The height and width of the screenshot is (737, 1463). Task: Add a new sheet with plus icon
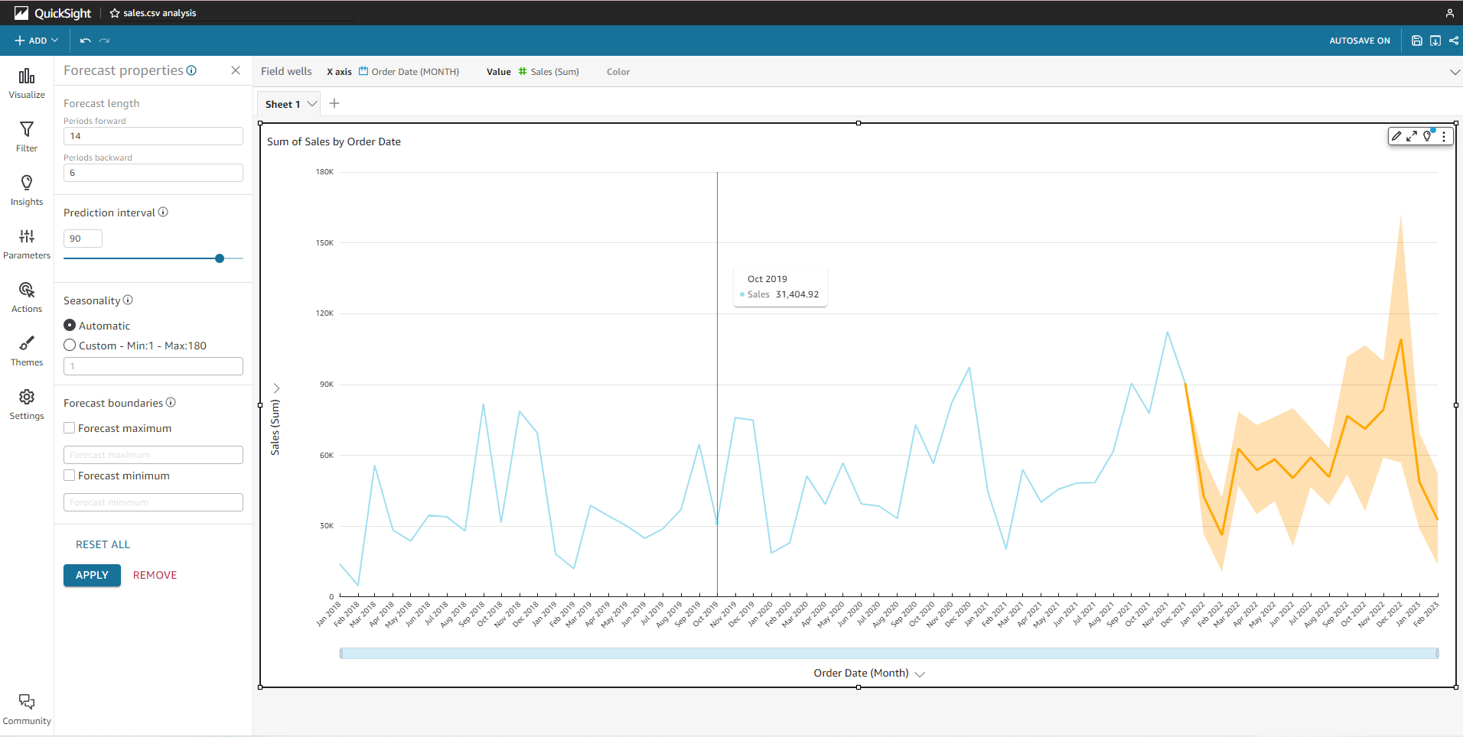click(x=334, y=103)
